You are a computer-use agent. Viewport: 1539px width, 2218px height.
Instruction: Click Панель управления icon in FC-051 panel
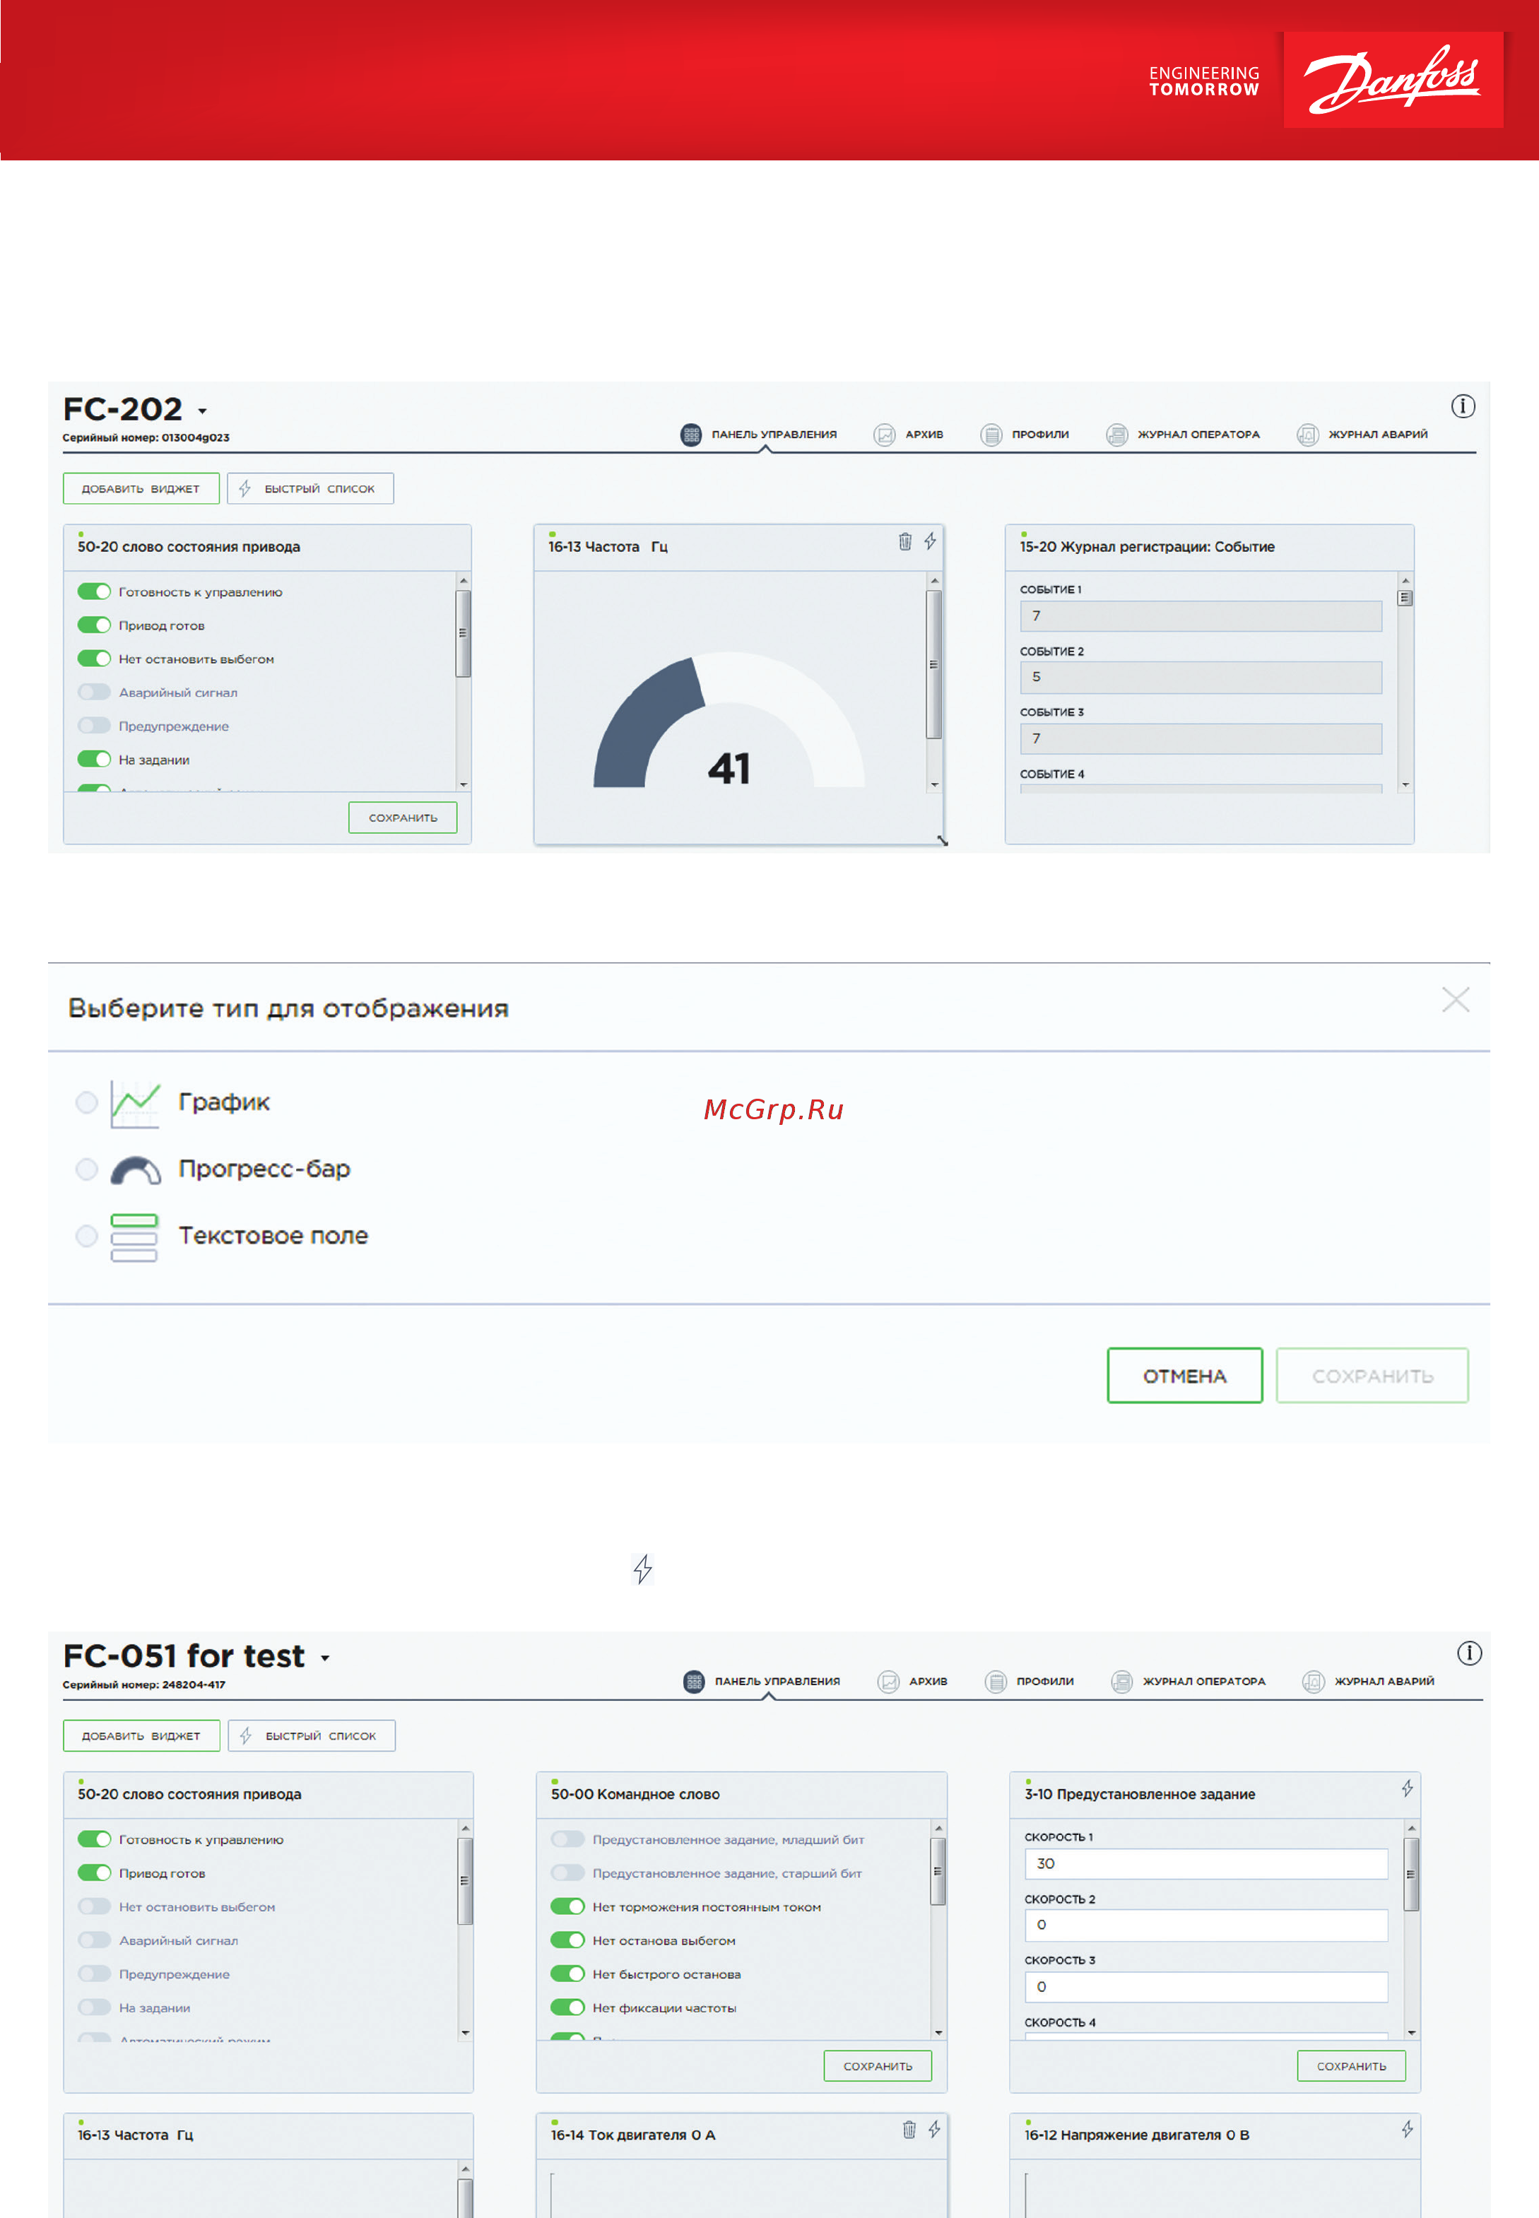[x=693, y=1682]
